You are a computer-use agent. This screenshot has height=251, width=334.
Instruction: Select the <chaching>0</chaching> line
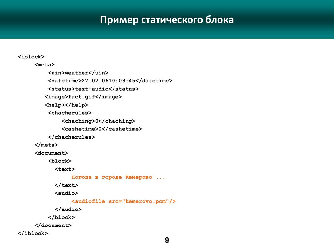click(x=99, y=121)
